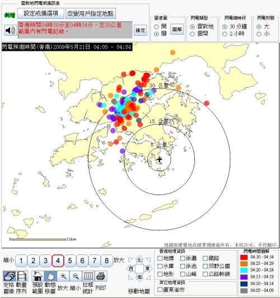Click the 預設範圍 home default range icon

[38, 276]
